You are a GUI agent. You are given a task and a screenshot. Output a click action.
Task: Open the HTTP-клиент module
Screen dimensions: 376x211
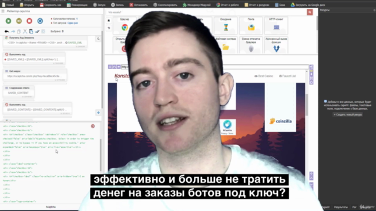coord(276,25)
